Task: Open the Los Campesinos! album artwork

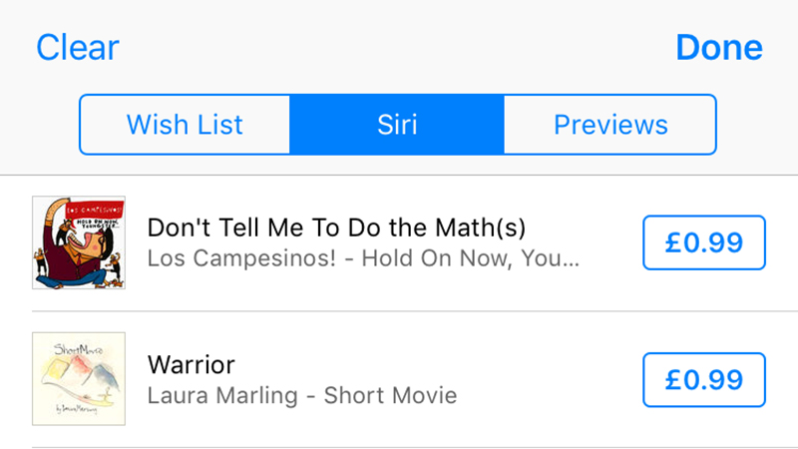Action: click(x=79, y=242)
